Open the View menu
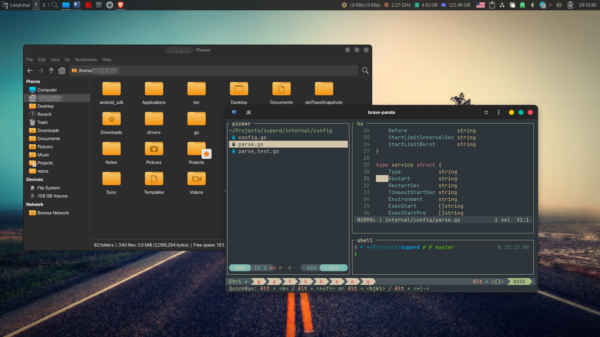This screenshot has height=337, width=600. pos(55,60)
